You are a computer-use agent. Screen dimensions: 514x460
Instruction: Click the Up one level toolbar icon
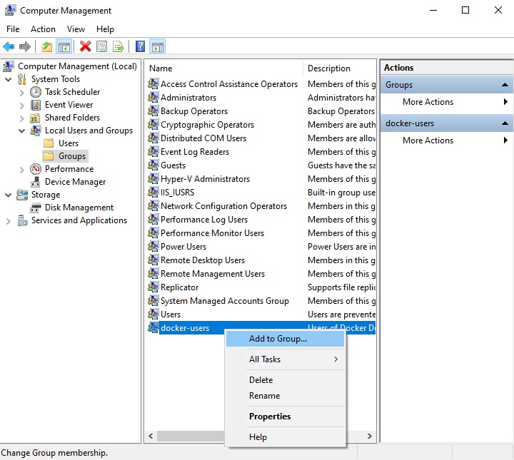(x=46, y=47)
